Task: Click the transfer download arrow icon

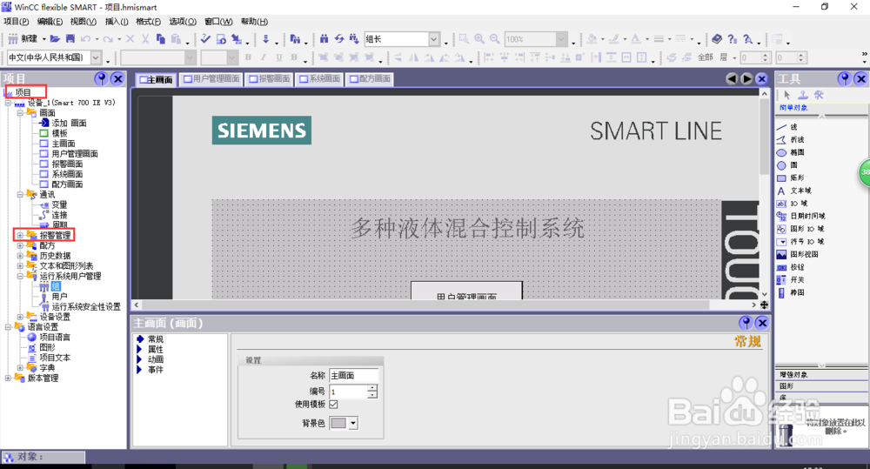Action: [x=265, y=39]
